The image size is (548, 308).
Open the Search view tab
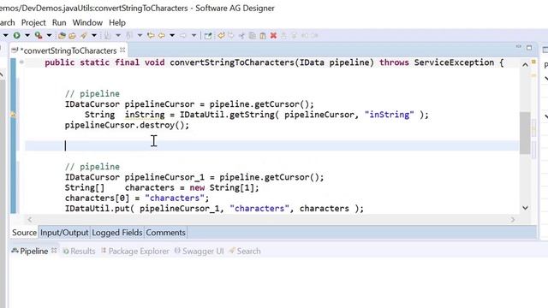245,251
